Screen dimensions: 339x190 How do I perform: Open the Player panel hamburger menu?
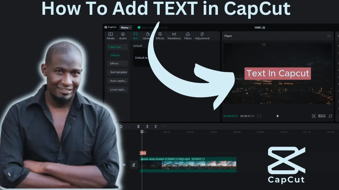tap(329, 36)
